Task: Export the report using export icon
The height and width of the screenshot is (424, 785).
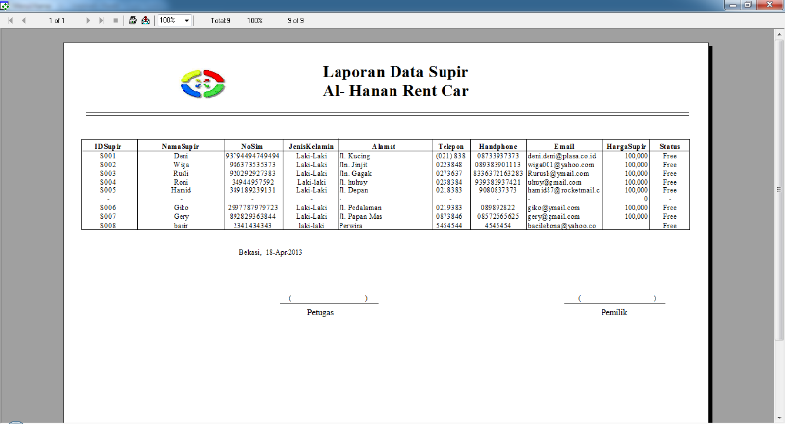Action: pyautogui.click(x=145, y=20)
